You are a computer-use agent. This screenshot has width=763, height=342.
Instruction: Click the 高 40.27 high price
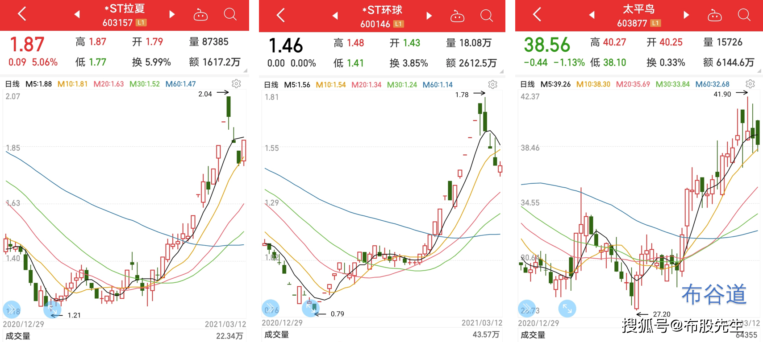tap(608, 42)
